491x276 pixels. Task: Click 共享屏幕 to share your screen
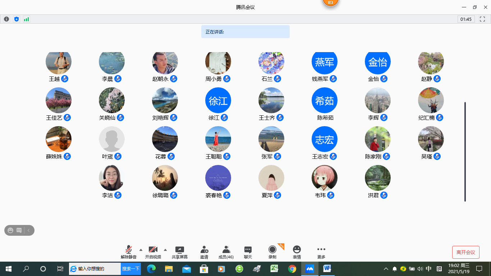point(179,252)
